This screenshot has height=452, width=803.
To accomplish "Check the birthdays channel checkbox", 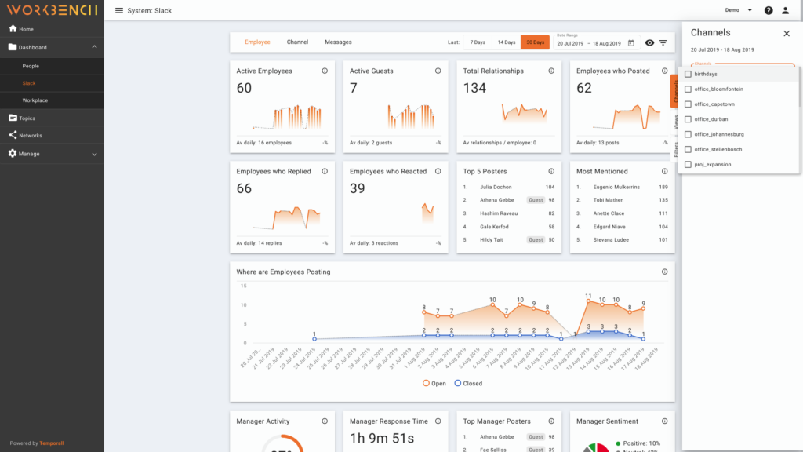I will coord(688,74).
